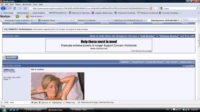Screen dimensions: 200x112
Task: Toggle the Highlight all option
Action: pos(55,102)
